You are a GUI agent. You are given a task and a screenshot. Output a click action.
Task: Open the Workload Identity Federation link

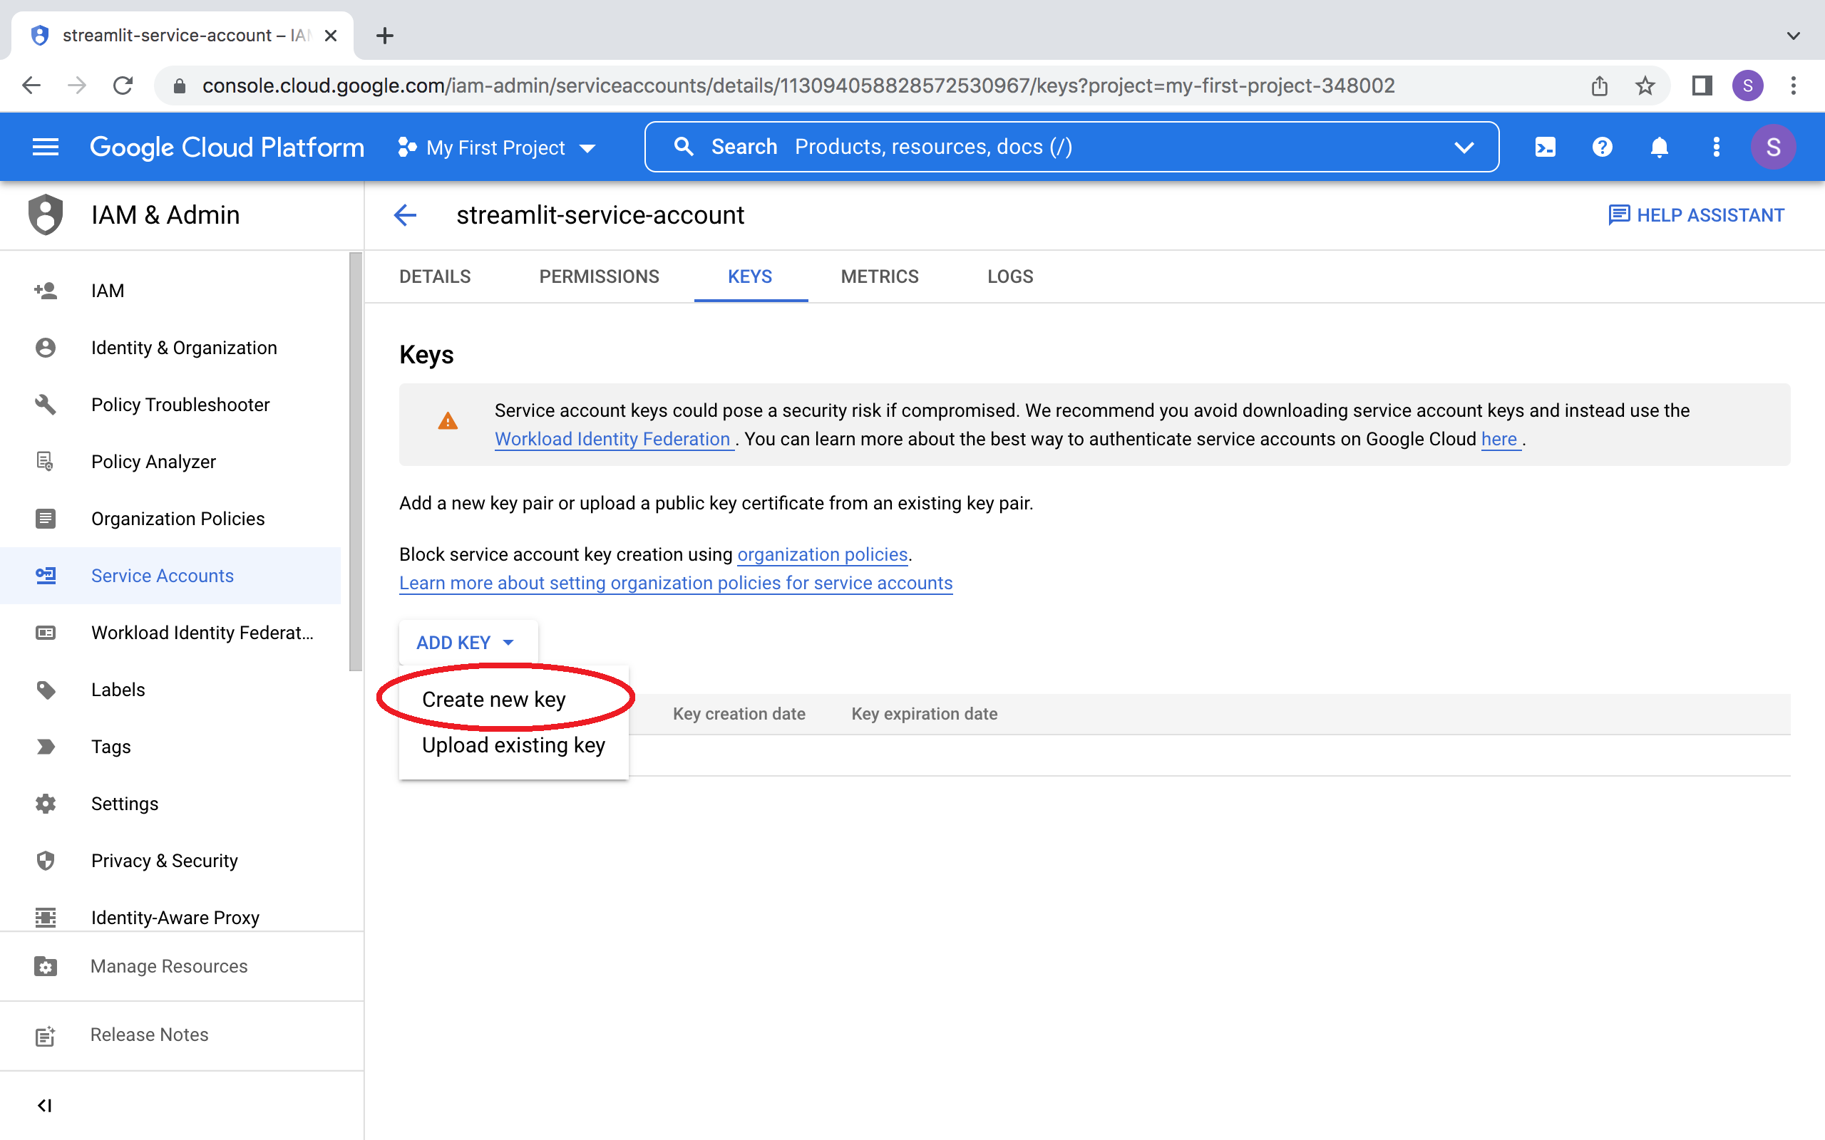(612, 439)
